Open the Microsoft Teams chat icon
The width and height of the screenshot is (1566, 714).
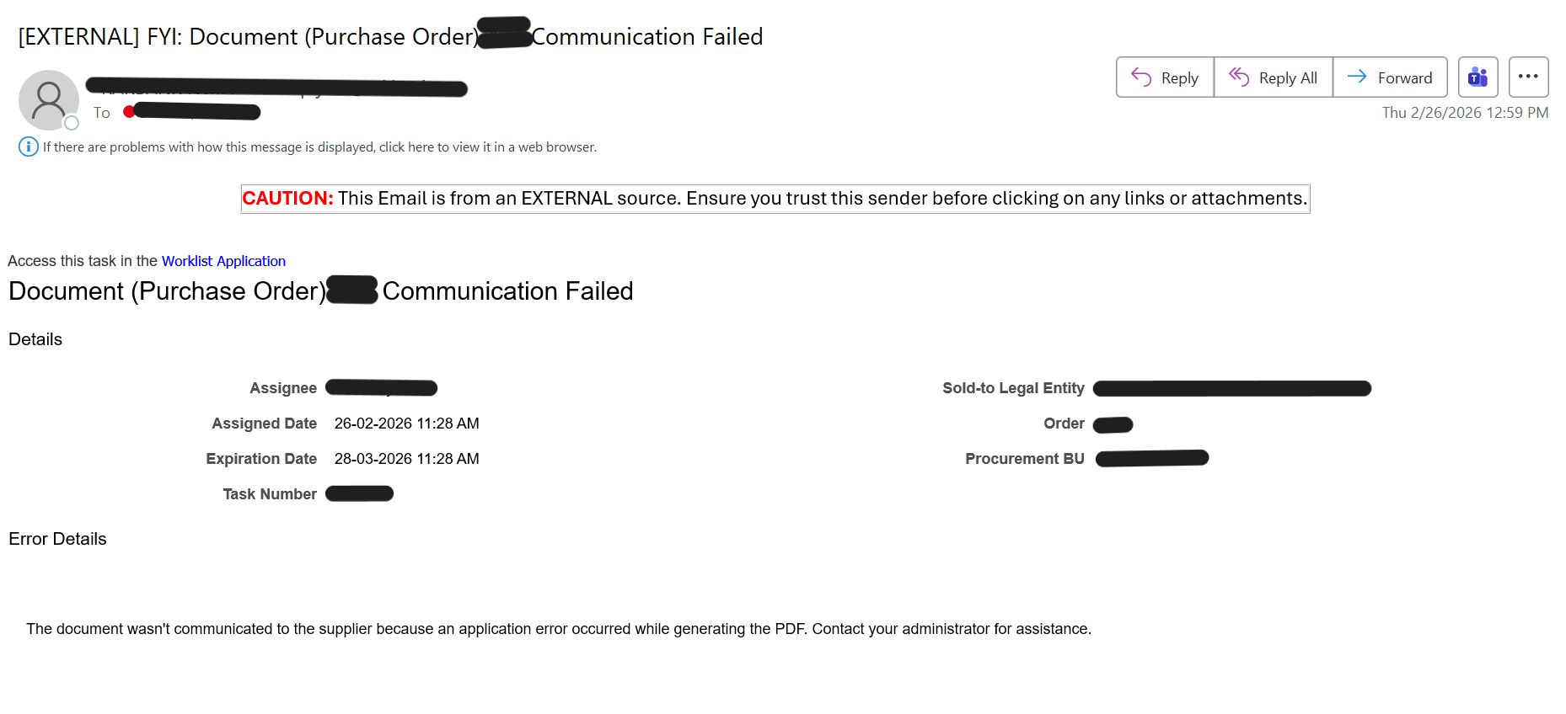[x=1478, y=77]
